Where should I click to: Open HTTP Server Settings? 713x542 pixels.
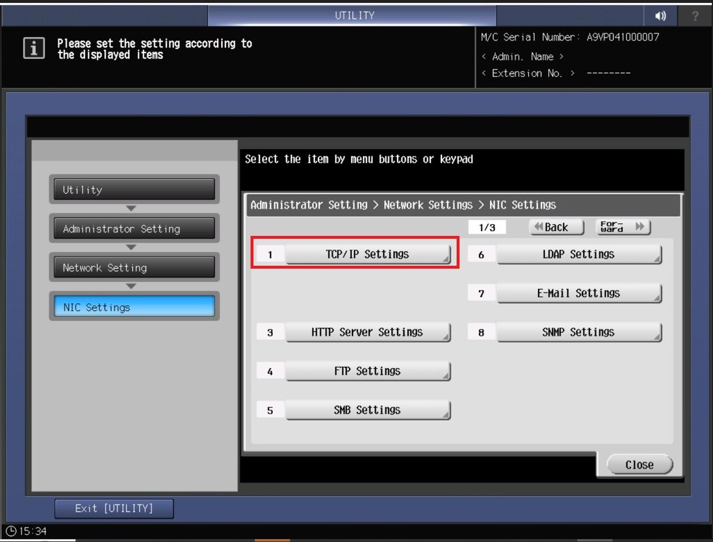(368, 332)
